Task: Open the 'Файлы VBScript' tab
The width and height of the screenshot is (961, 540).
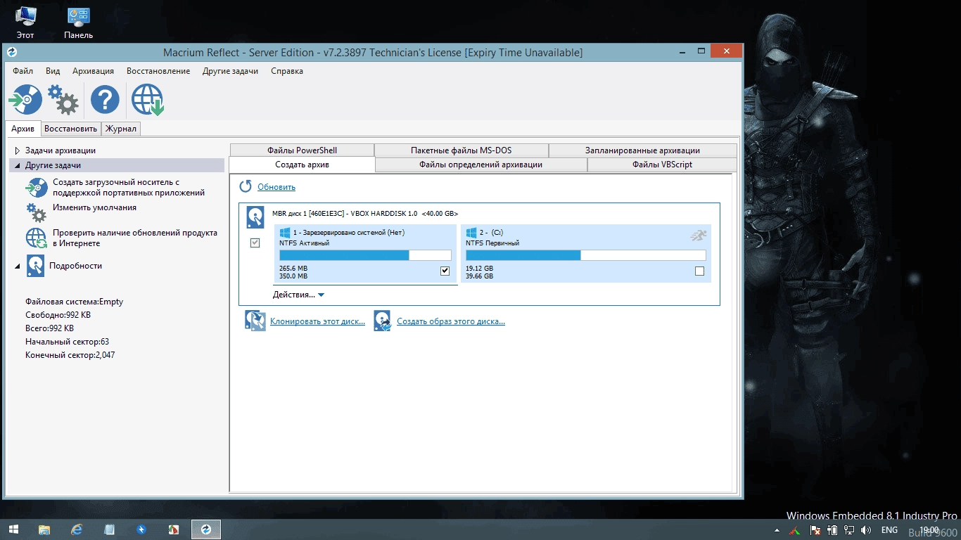Action: (662, 165)
